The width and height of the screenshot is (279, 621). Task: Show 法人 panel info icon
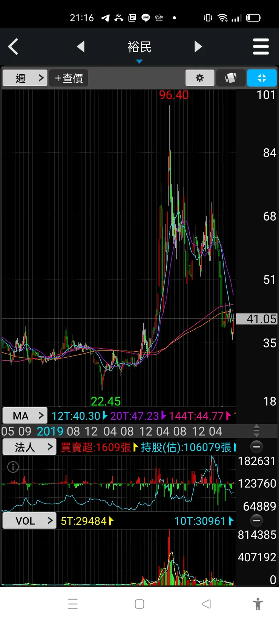pos(13,467)
